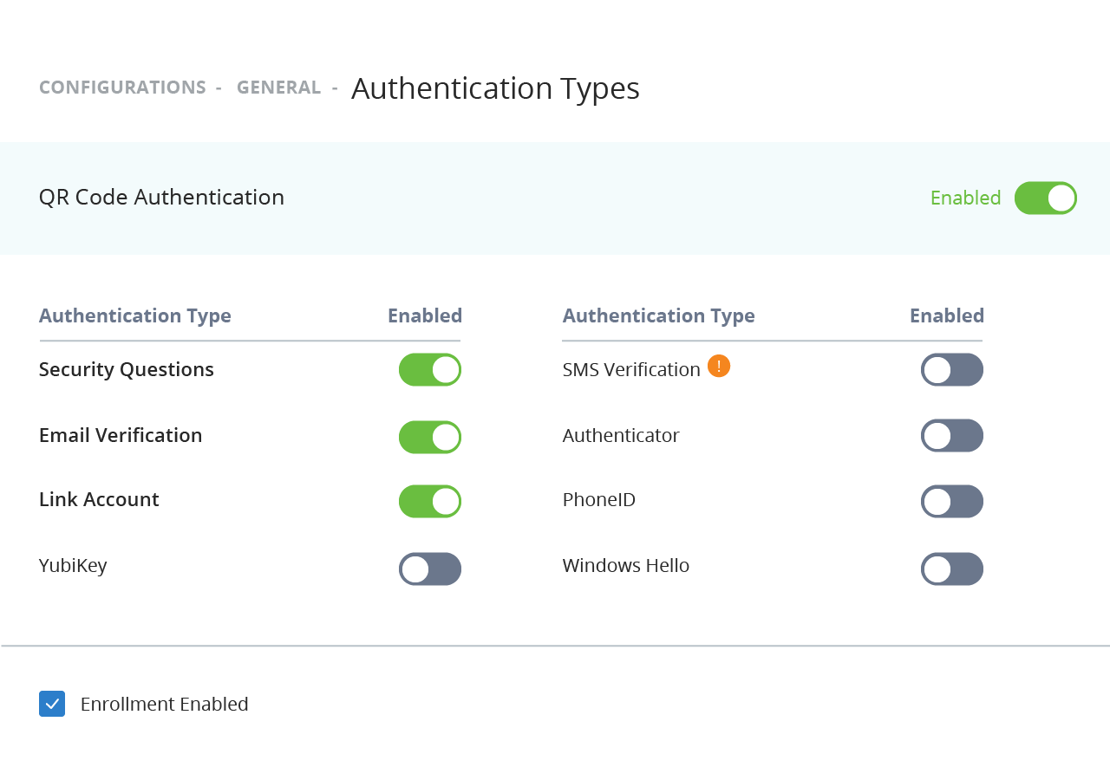Disable the QR Code Authentication toggle

[x=1045, y=198]
